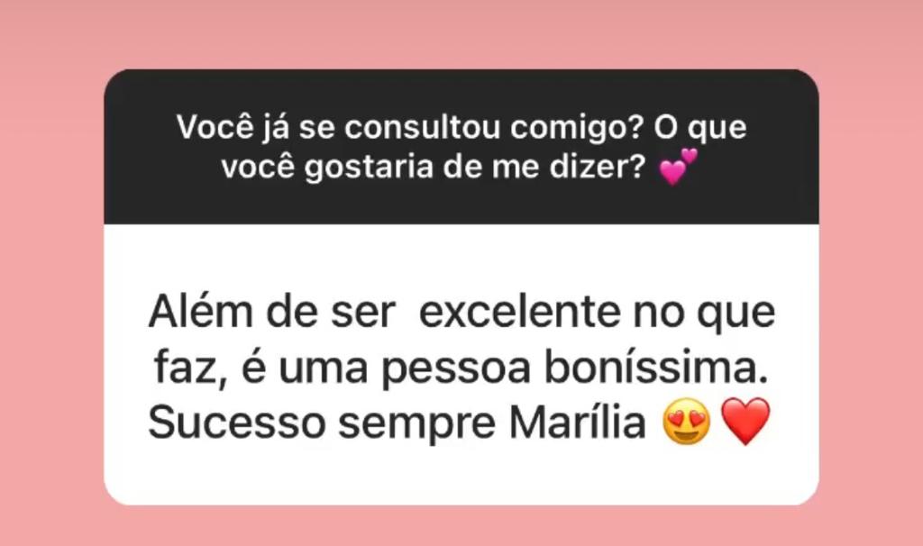This screenshot has width=923, height=546.
Task: Click the word "faz," in the reply
Action: (191, 369)
